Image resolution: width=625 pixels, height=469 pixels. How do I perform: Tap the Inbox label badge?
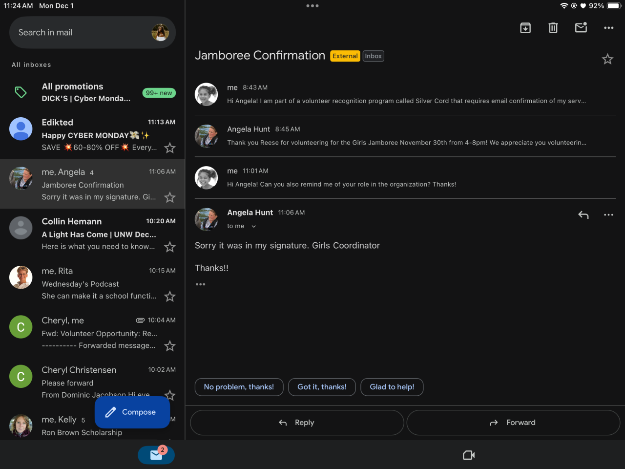pos(374,56)
